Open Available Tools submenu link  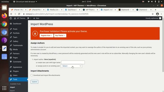point(15,84)
